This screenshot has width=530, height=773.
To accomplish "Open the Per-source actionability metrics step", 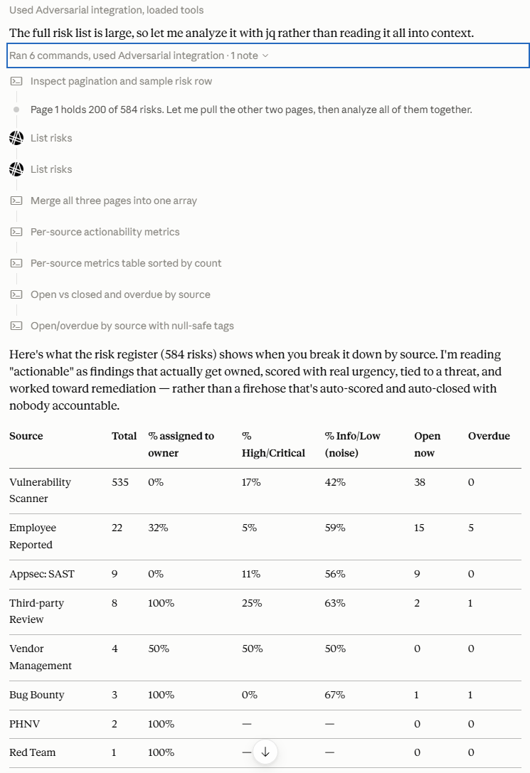I will click(105, 232).
